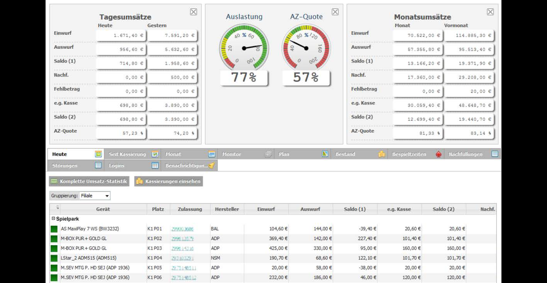This screenshot has width=547, height=283.
Task: Sort table by Auswurf column
Action: coord(311,209)
